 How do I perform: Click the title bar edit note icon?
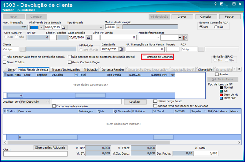(x=222, y=4)
